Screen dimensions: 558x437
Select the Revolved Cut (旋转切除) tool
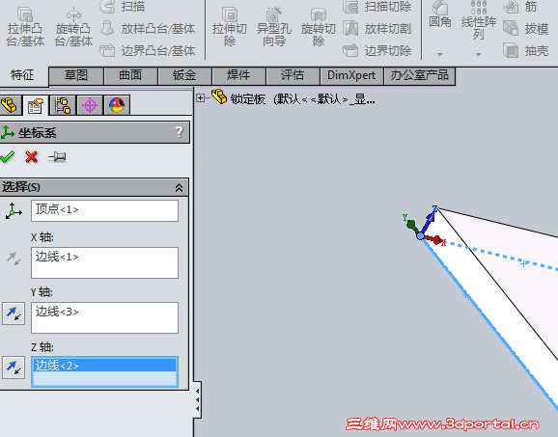pos(319,27)
